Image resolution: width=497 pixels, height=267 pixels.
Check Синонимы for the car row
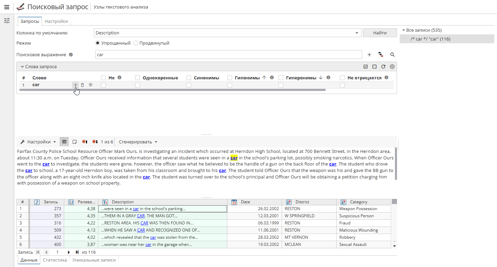(189, 85)
